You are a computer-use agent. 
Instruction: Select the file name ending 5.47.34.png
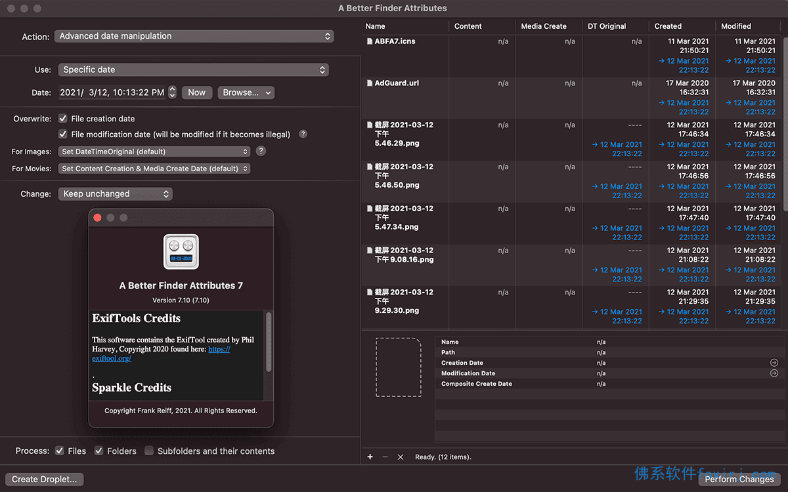tap(404, 218)
